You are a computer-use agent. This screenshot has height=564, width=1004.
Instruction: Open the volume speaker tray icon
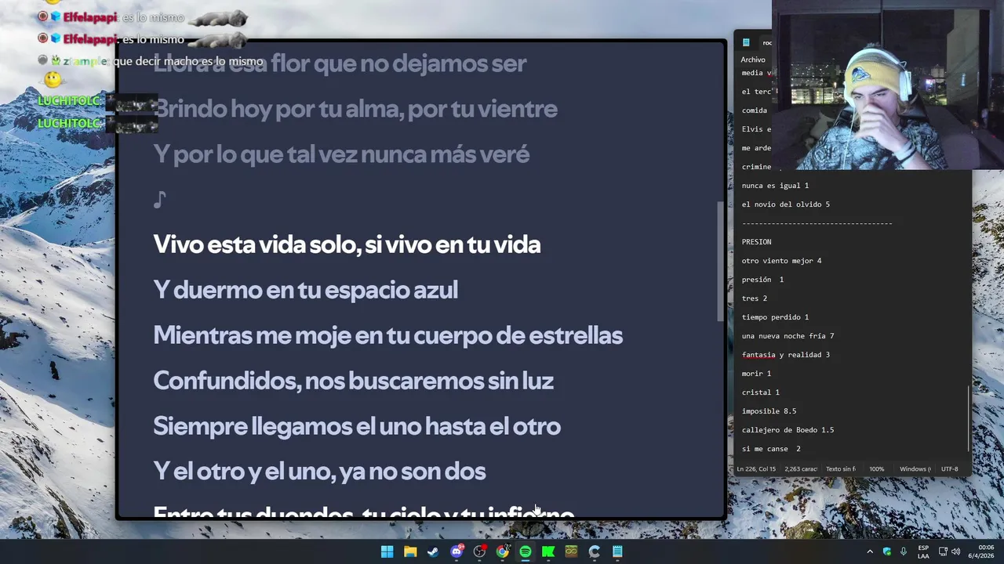(955, 551)
